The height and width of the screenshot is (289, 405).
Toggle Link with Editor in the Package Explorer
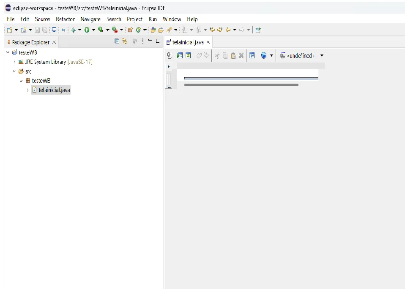tap(124, 41)
